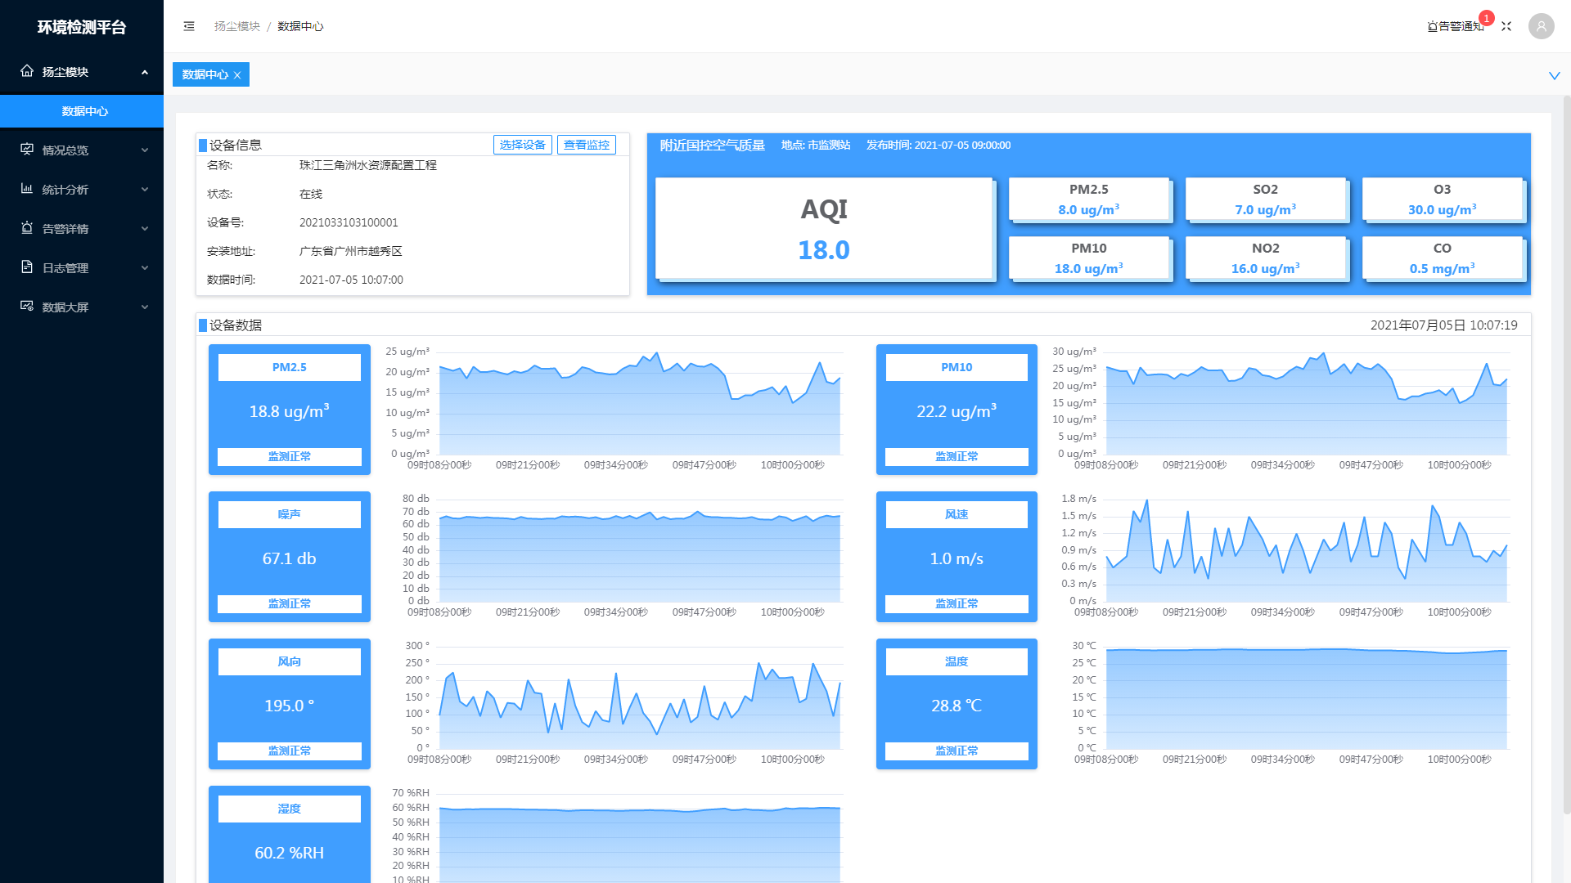Click the 情况总览 monitor icon
This screenshot has height=883, width=1571.
(27, 150)
